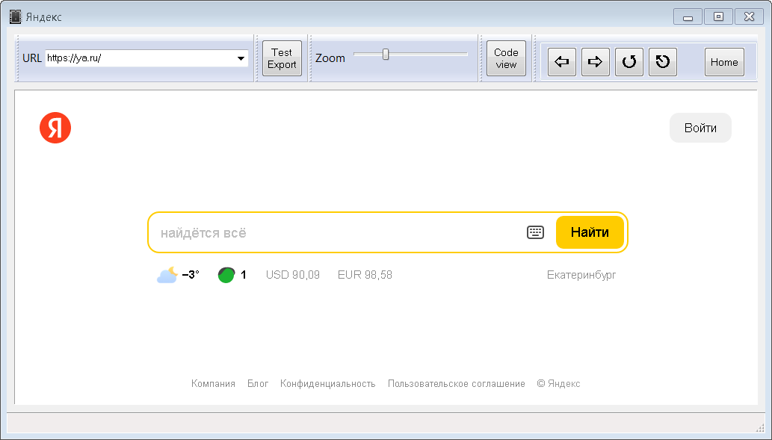The image size is (772, 440).
Task: Expand the URL address dropdown
Action: click(241, 58)
